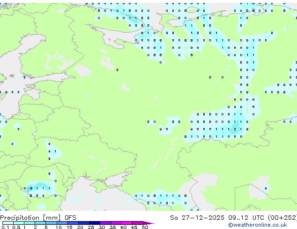297x229 pixels.
Task: Click the legend swatch between 45 and 50
Action: point(138,223)
